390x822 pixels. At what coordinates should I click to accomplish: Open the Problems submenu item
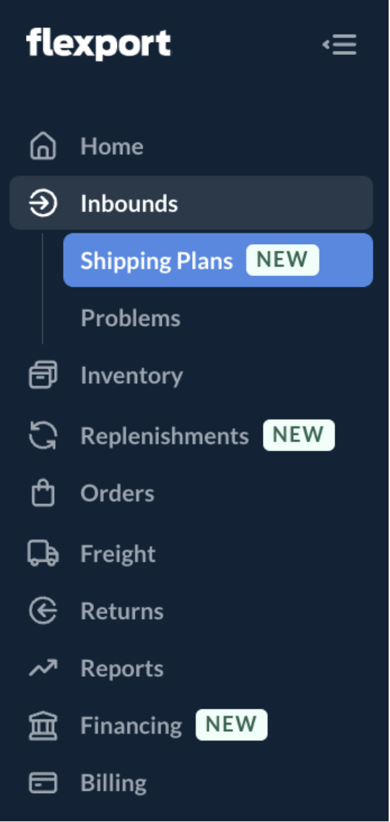tap(131, 318)
